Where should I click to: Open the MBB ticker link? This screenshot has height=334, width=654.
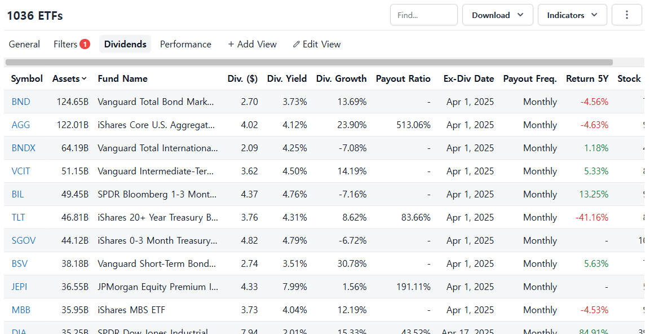pyautogui.click(x=21, y=310)
